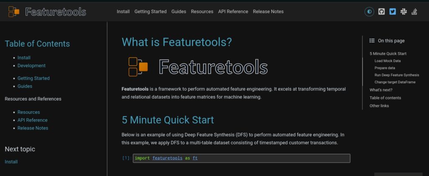429x176 pixels.
Task: Jump to 5 Minute Quick Start section
Action: tap(388, 54)
